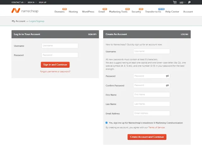Focus the login Password field
Viewport: 202px width, 152px height.
click(x=60, y=55)
